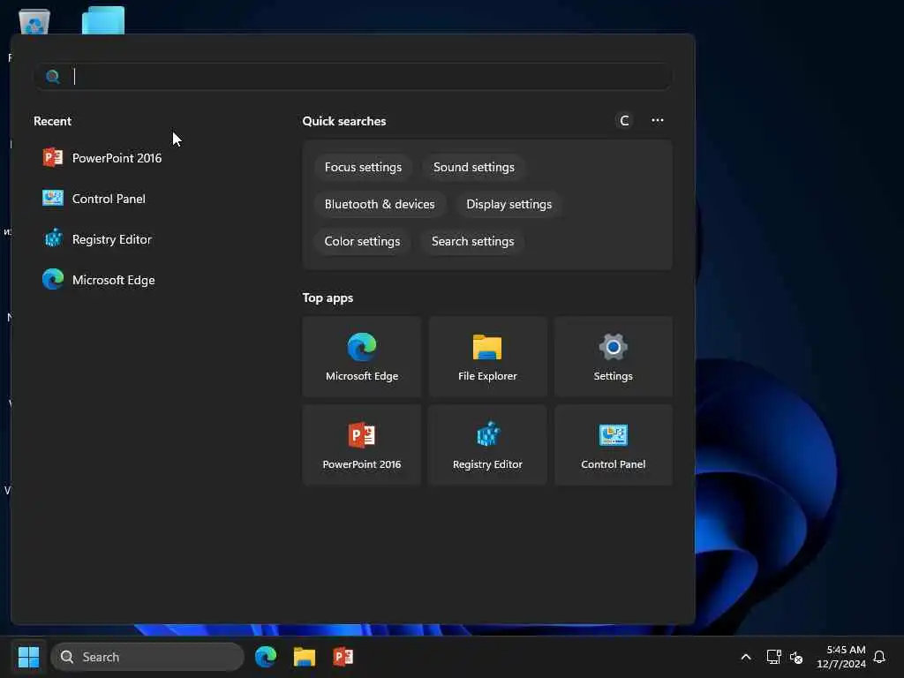
Task: Open File Explorer tile in Top apps
Action: coord(487,357)
